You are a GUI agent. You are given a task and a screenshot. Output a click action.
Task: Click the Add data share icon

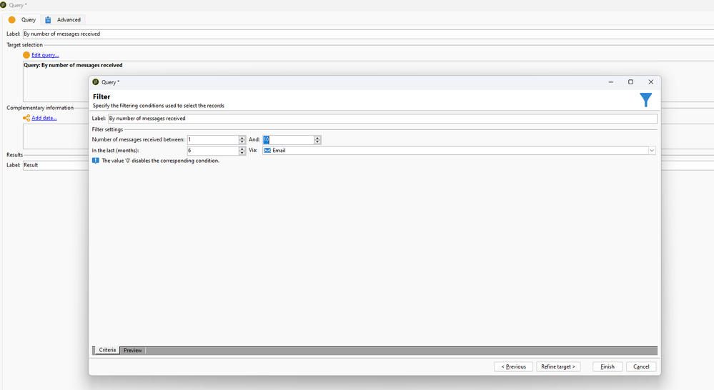click(x=26, y=118)
